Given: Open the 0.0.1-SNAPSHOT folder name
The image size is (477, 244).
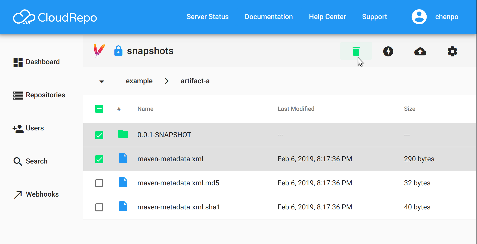Looking at the screenshot, I should click(164, 135).
